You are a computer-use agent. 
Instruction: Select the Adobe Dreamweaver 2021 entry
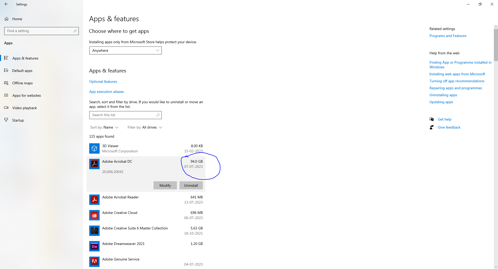click(146, 246)
